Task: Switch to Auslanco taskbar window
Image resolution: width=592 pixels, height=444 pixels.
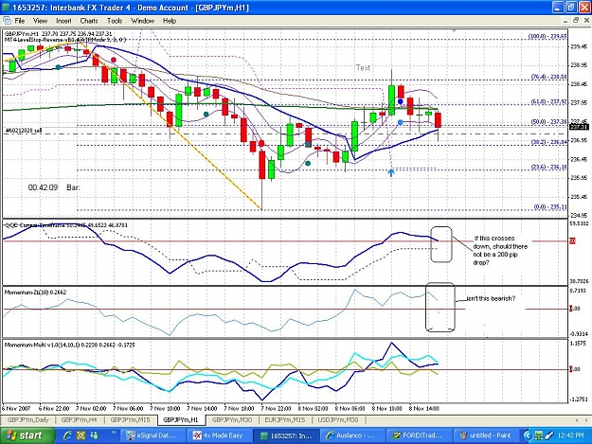Action: pyautogui.click(x=353, y=435)
